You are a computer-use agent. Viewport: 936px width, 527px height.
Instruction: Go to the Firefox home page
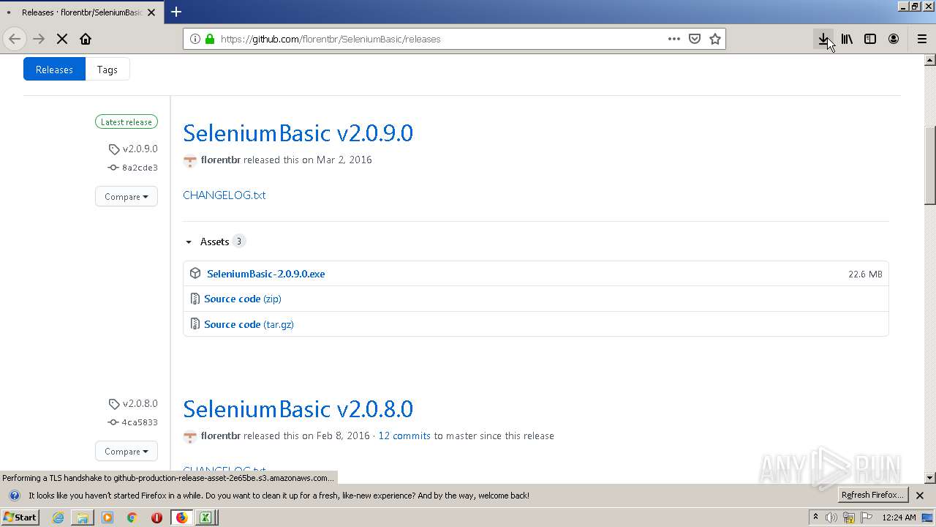tap(86, 39)
